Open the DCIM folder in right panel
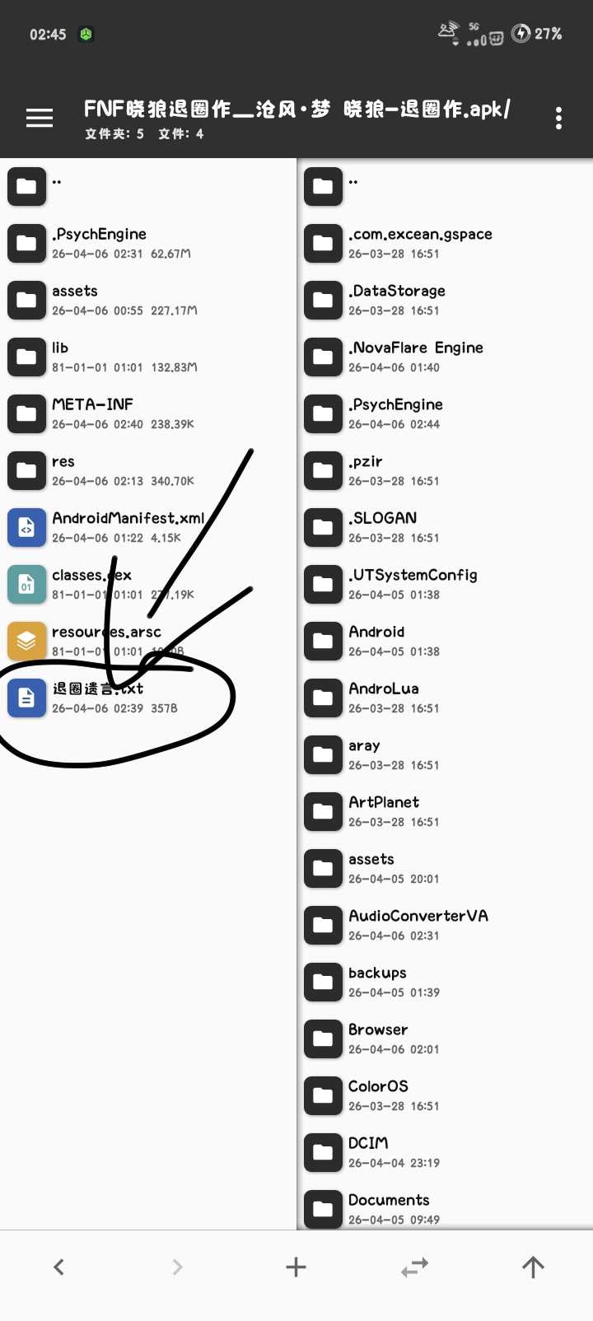 click(445, 1152)
